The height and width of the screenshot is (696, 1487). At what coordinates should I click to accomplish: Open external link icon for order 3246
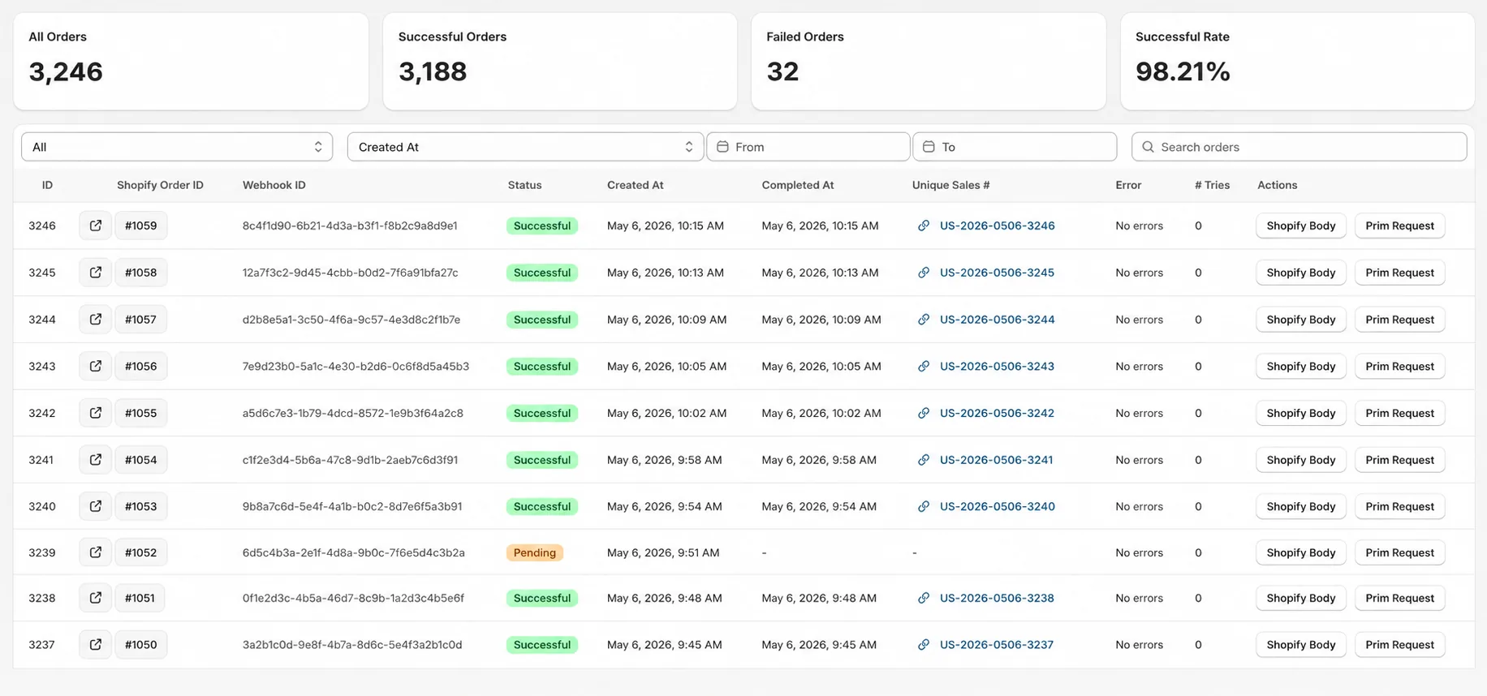(x=95, y=226)
